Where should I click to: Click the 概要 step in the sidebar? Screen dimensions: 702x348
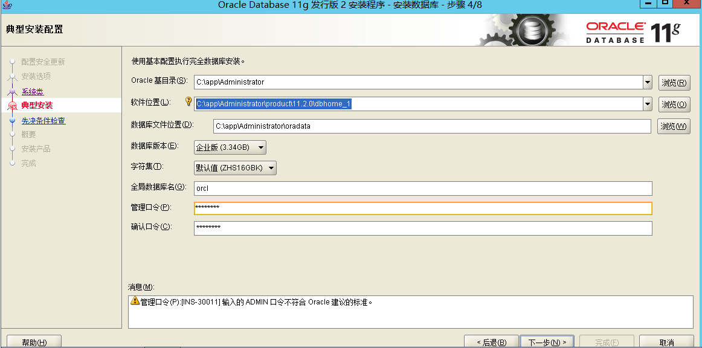point(28,134)
